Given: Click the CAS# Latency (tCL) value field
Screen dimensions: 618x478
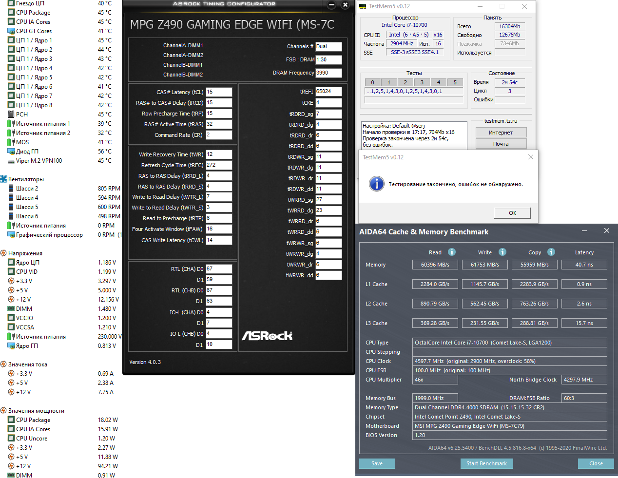Looking at the screenshot, I should 219,92.
